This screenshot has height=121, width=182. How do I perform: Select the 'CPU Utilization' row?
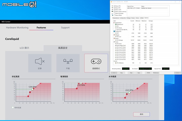coord(134,63)
